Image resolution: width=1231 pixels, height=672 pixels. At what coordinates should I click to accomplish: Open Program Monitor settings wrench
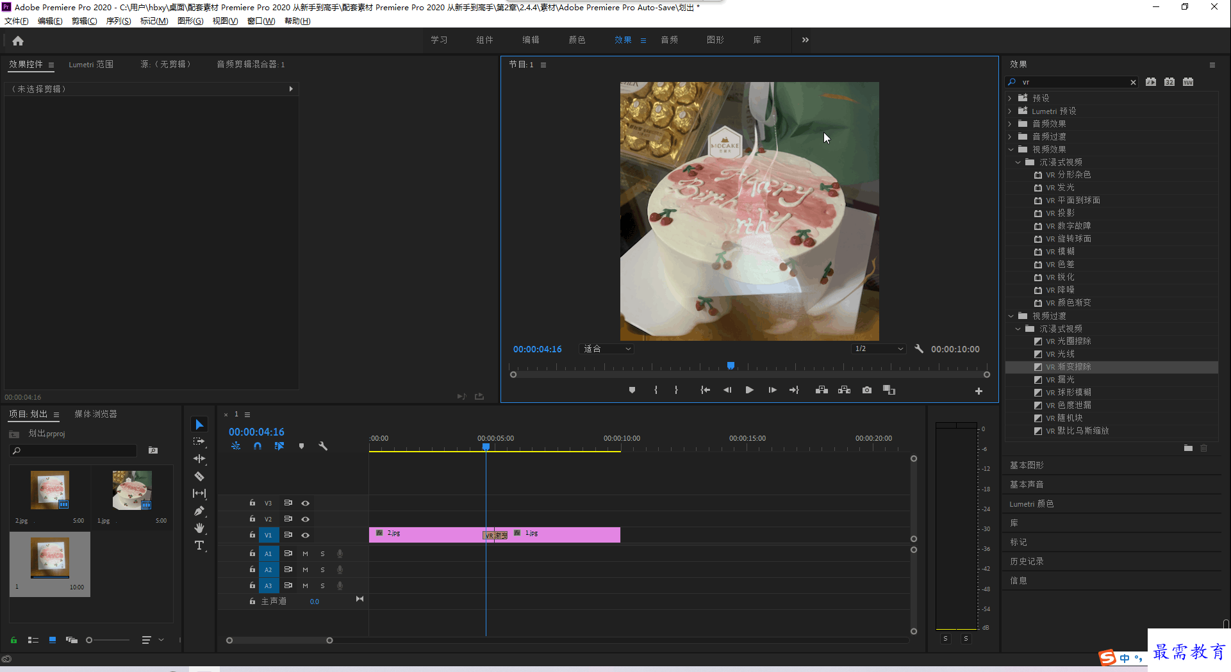pos(919,348)
